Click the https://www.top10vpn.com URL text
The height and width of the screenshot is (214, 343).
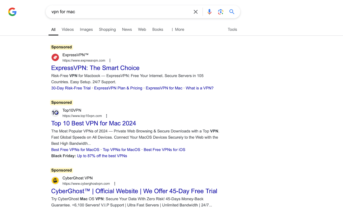coord(82,116)
